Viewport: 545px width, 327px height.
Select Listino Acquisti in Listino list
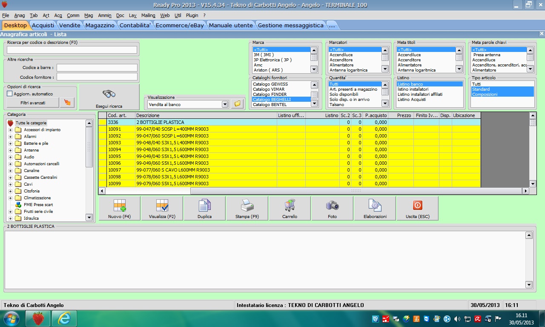430,100
